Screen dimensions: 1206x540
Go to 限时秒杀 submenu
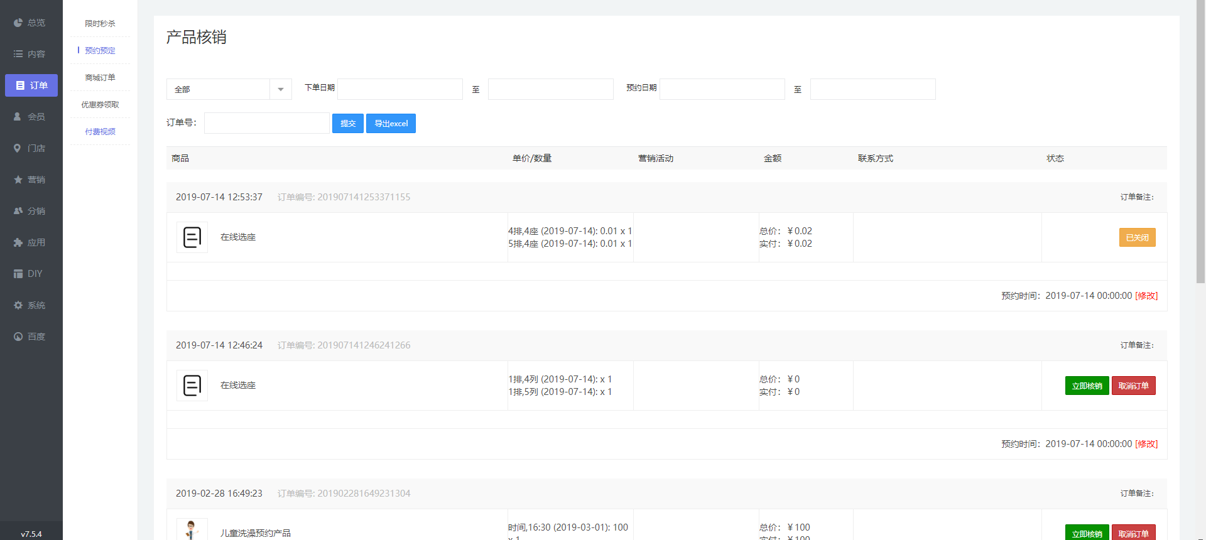[x=100, y=23]
